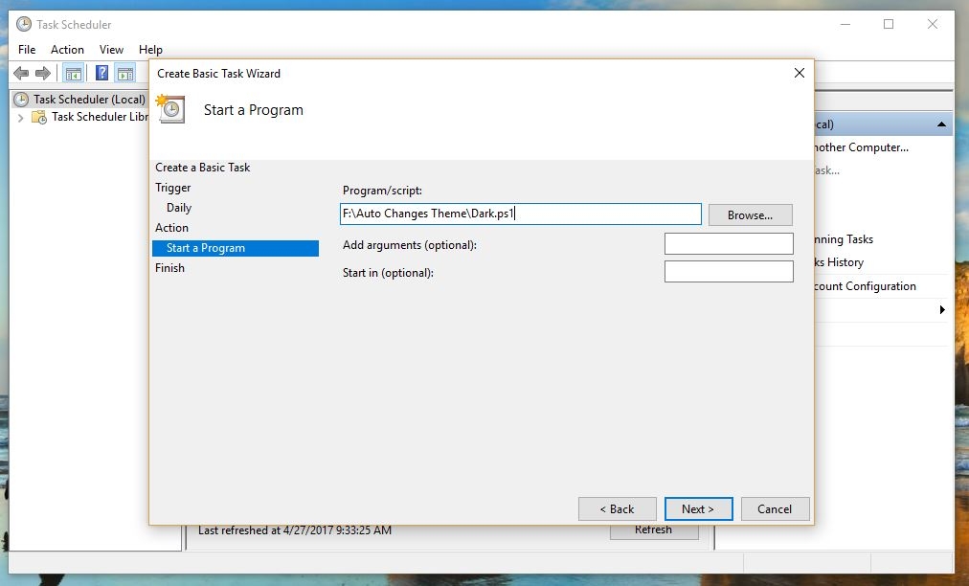Screen dimensions: 969x586
Task: Click the Back arrow toolbar icon
Action: pyautogui.click(x=21, y=74)
